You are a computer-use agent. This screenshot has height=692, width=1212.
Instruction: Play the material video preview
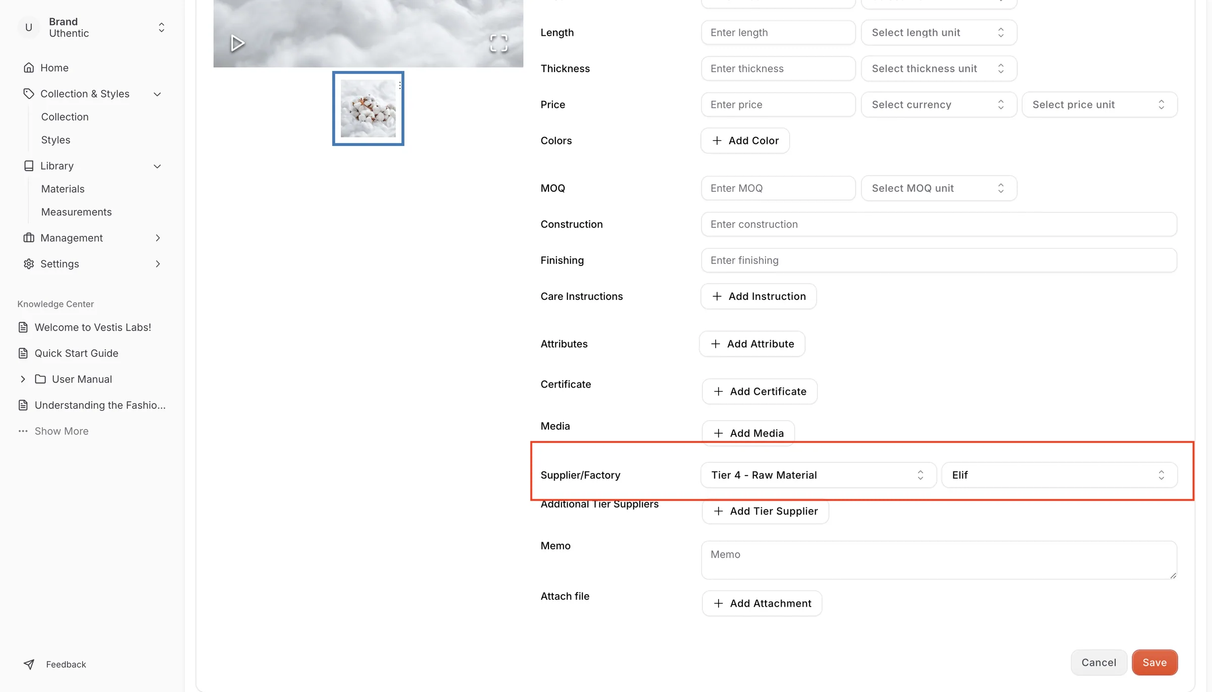(237, 43)
